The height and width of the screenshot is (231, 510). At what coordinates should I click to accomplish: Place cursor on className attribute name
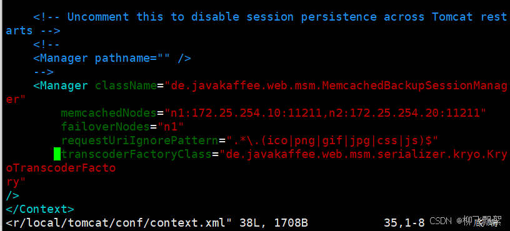pyautogui.click(x=126, y=86)
